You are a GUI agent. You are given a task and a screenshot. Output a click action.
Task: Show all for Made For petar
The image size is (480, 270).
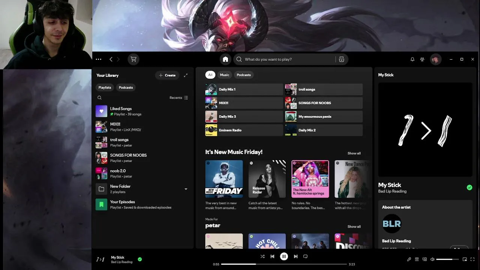(x=354, y=226)
